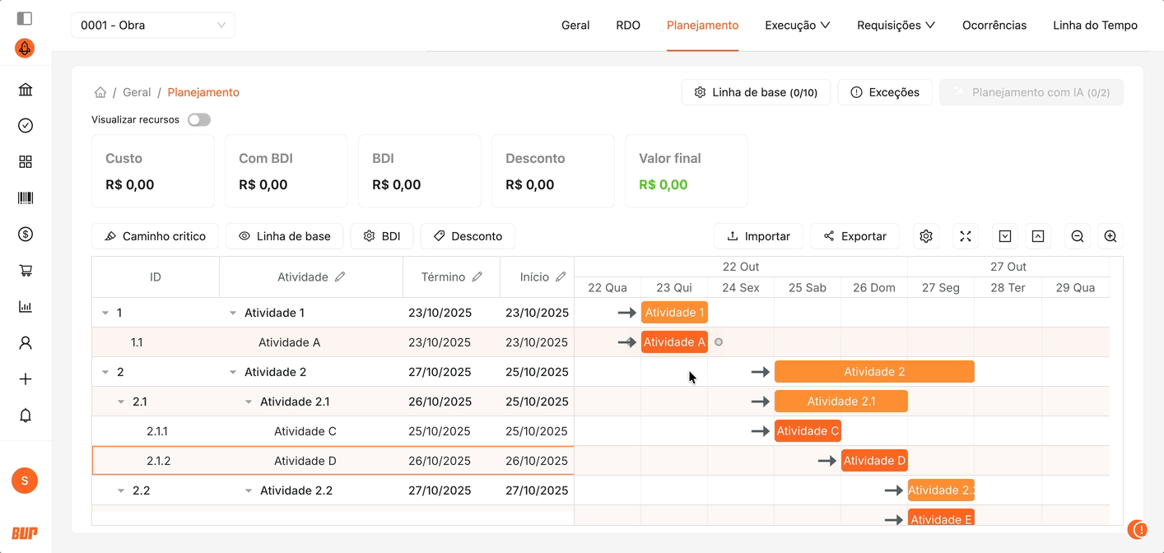Collapse Atividade 2.1 row in tree

249,402
